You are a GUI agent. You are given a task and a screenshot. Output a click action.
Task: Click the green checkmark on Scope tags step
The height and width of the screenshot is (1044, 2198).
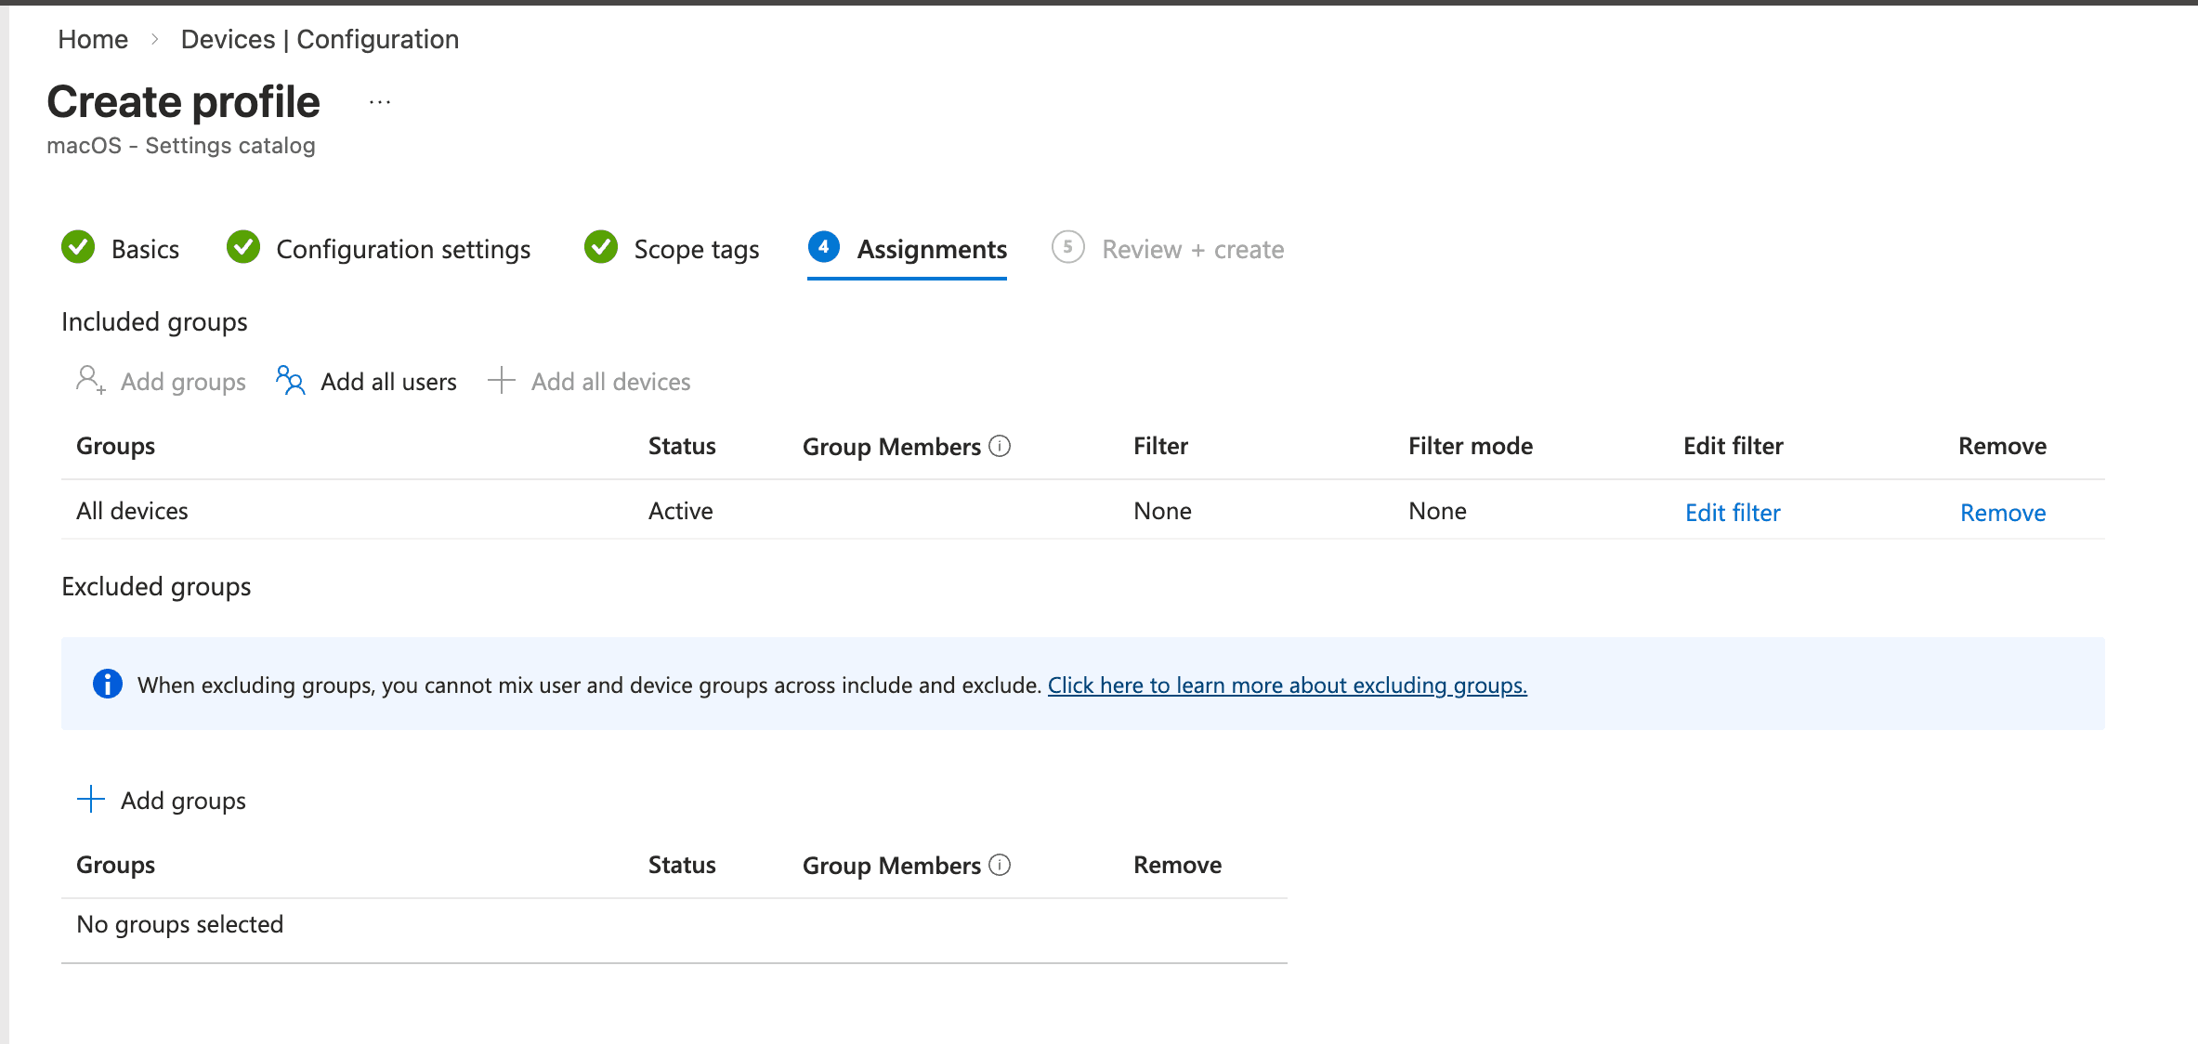(600, 248)
